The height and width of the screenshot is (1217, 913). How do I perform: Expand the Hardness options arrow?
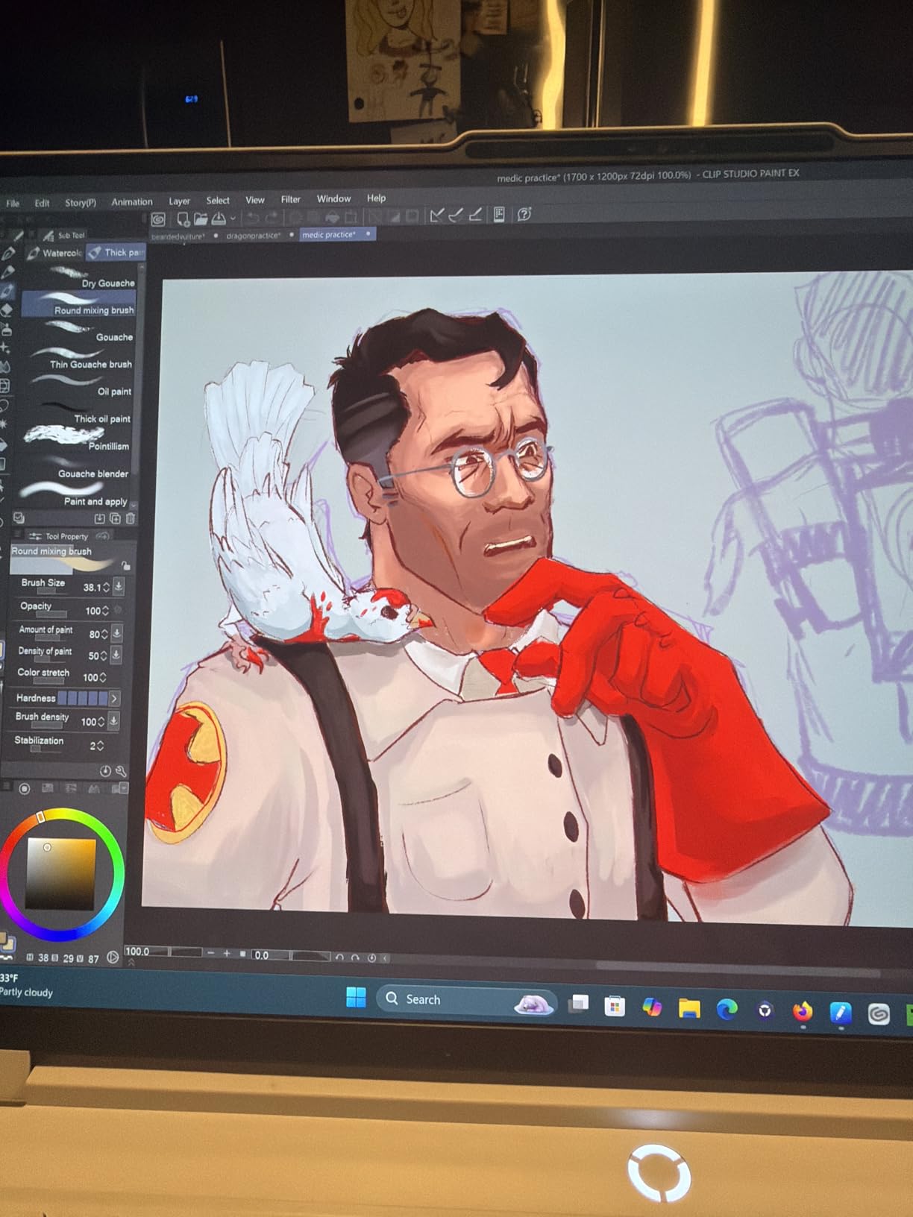[x=114, y=698]
